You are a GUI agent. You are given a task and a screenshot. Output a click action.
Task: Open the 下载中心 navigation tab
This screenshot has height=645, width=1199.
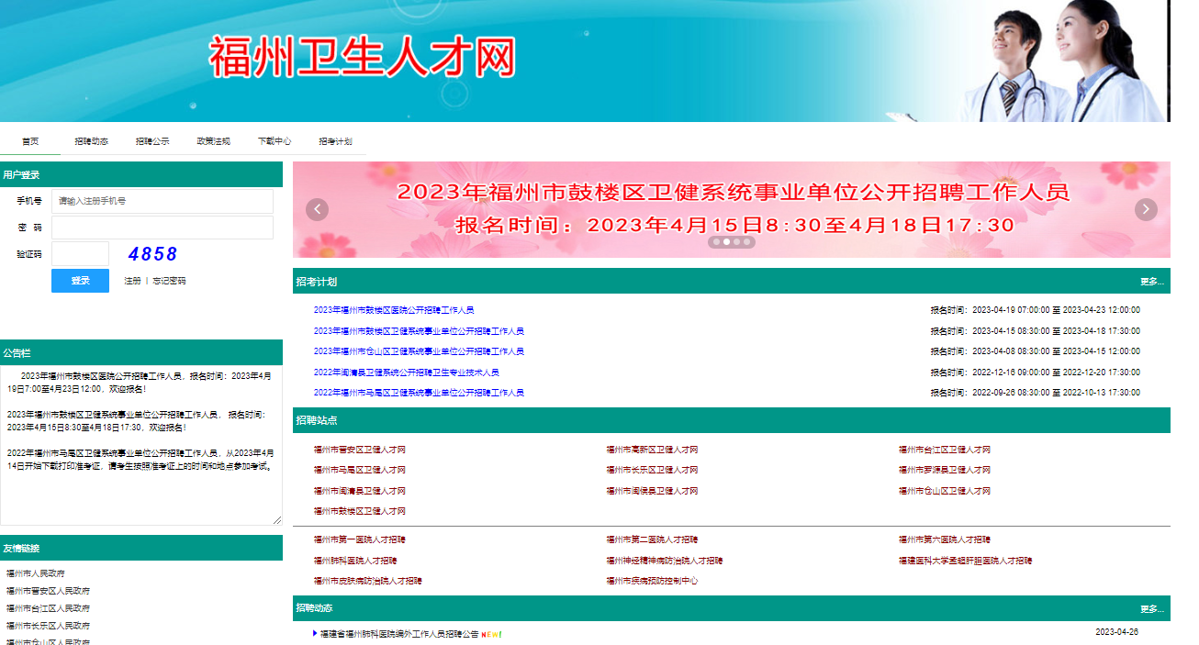tap(275, 141)
